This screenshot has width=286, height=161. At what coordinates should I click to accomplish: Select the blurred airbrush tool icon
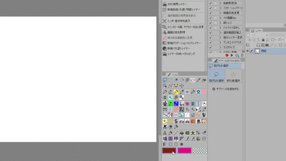tap(187, 92)
